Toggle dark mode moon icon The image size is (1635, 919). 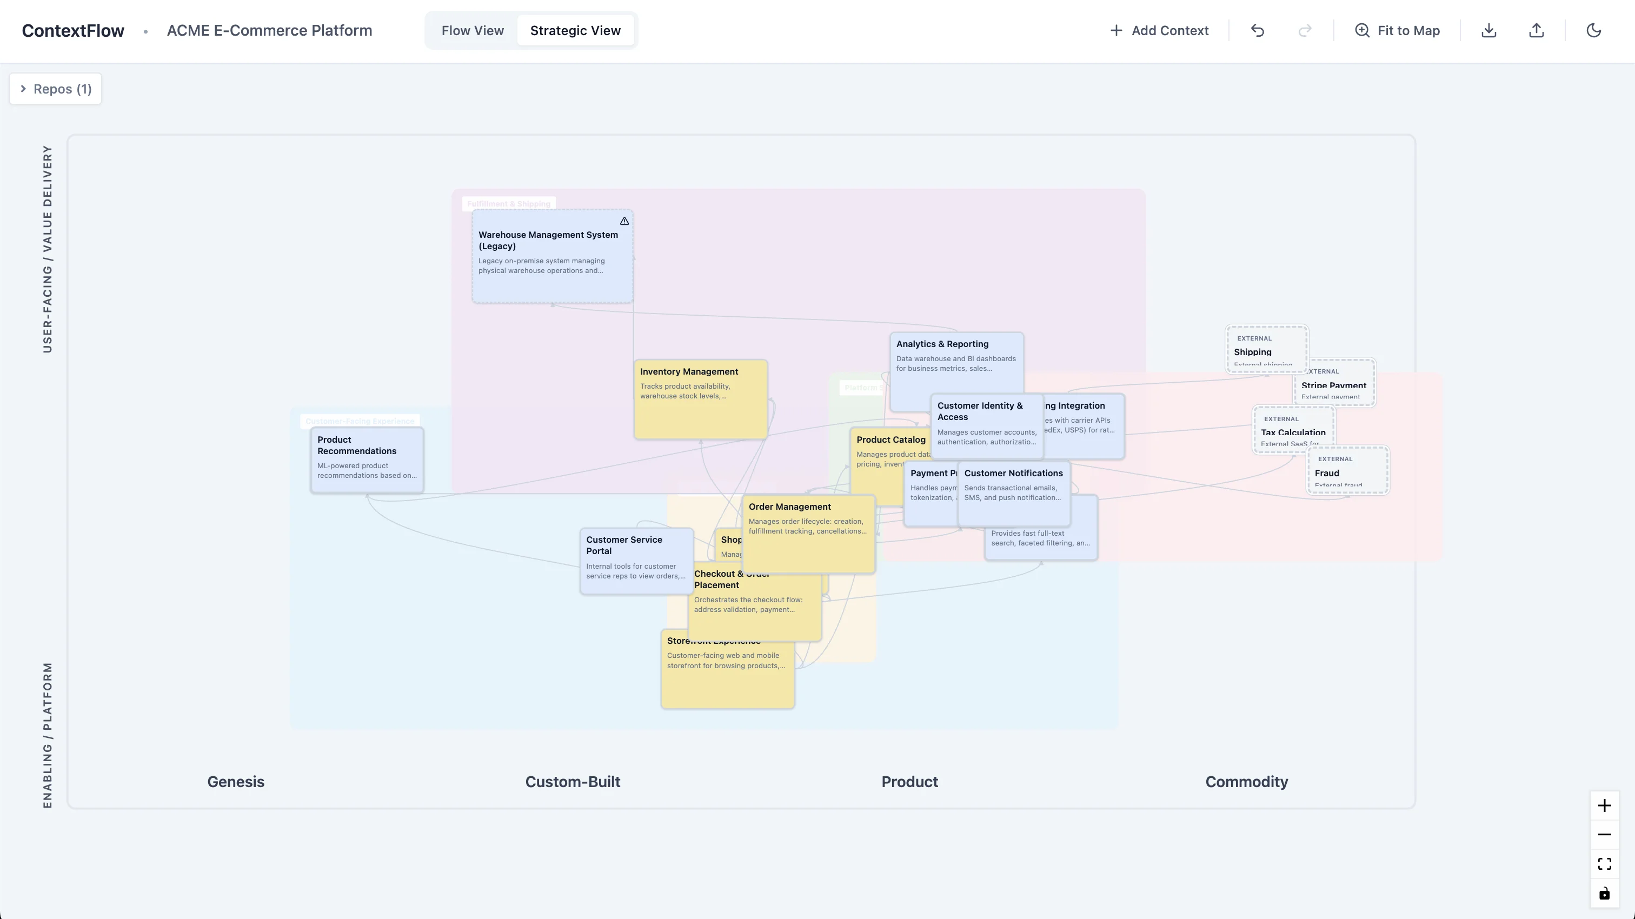click(1593, 30)
